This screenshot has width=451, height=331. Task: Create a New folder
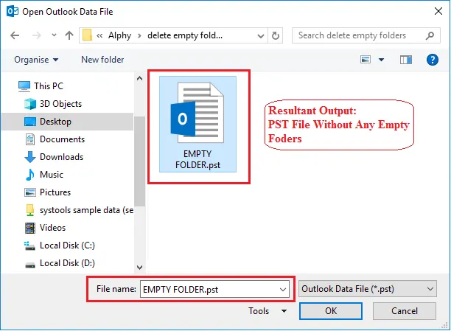[102, 60]
